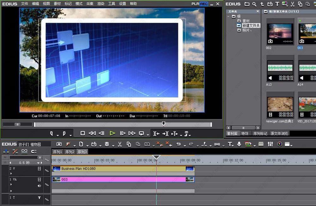This screenshot has width=316, height=206.
Task: Toggle sync-lock on track 2 V
Action: (47, 171)
